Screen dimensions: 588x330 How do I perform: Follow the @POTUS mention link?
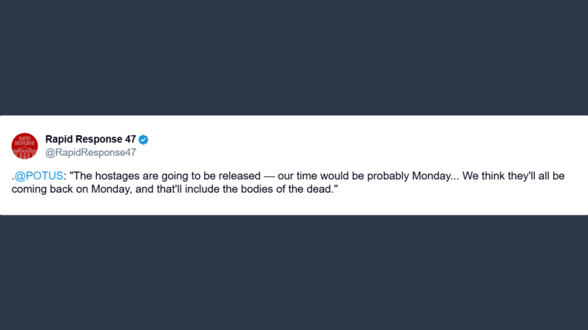click(x=39, y=176)
